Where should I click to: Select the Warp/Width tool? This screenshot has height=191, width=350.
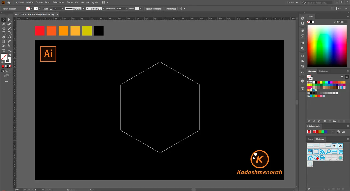pos(4,46)
